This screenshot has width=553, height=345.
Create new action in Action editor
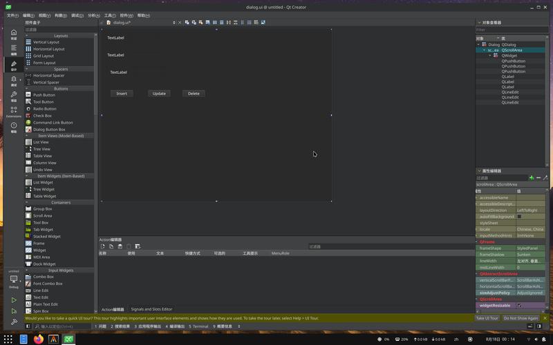[x=102, y=246]
